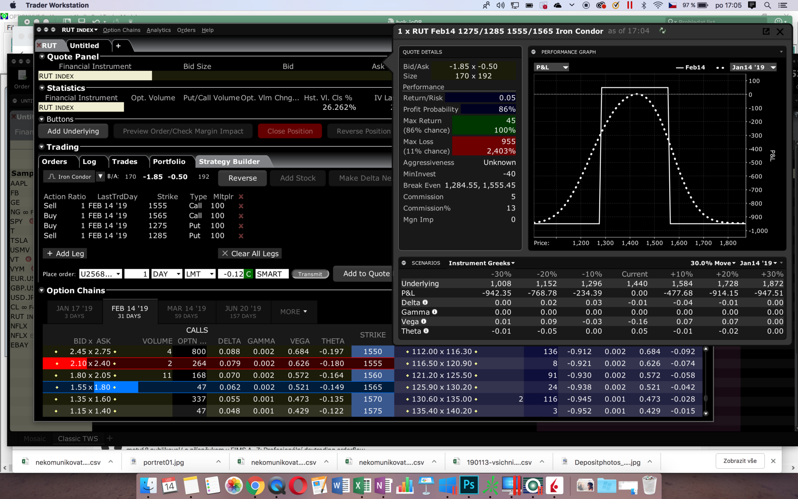Viewport: 798px width, 499px height.
Task: Open the Analytics menu
Action: click(158, 30)
